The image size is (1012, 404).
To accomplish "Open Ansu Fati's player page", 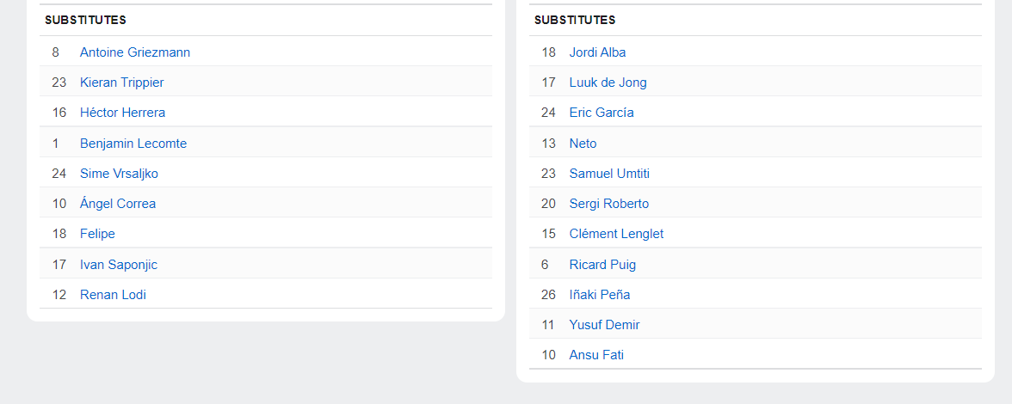I will point(596,355).
